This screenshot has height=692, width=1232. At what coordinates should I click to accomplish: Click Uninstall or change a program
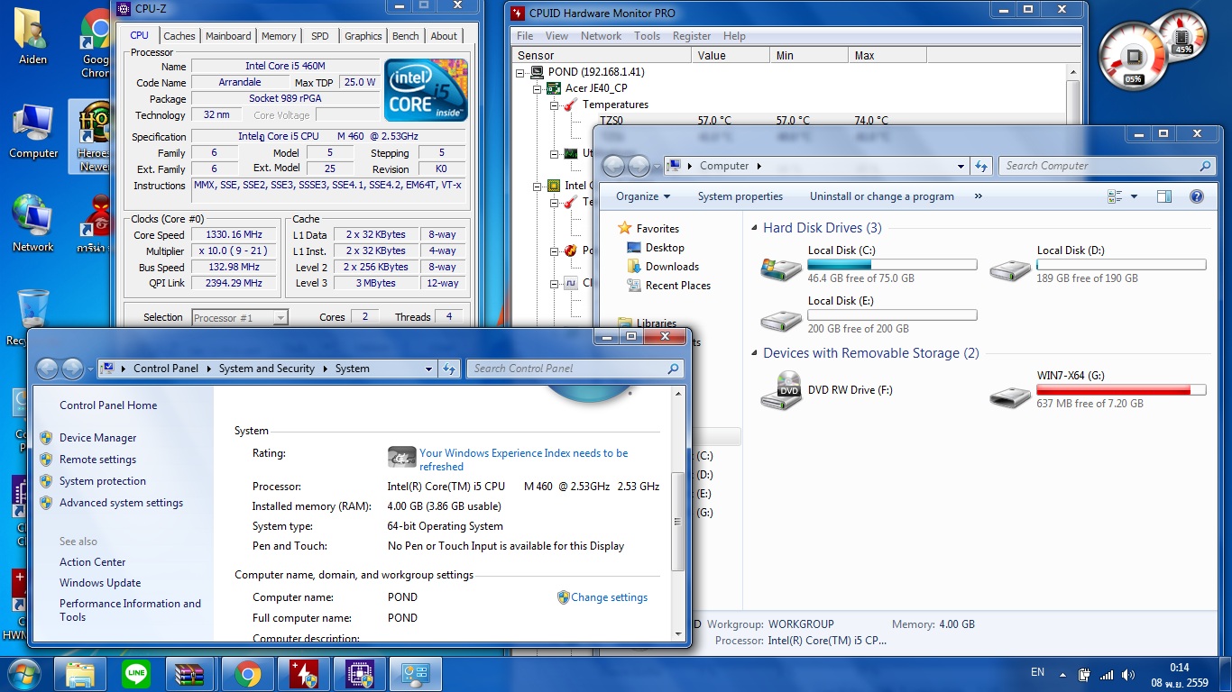click(881, 196)
